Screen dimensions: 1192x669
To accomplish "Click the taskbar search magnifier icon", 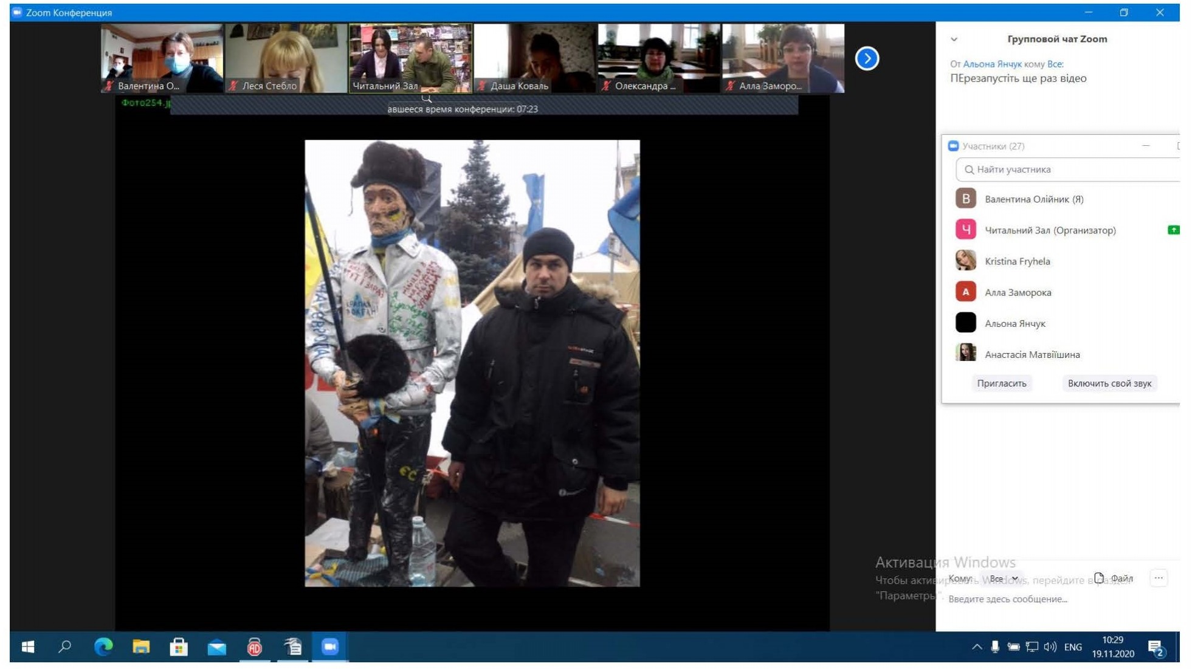I will 64,647.
